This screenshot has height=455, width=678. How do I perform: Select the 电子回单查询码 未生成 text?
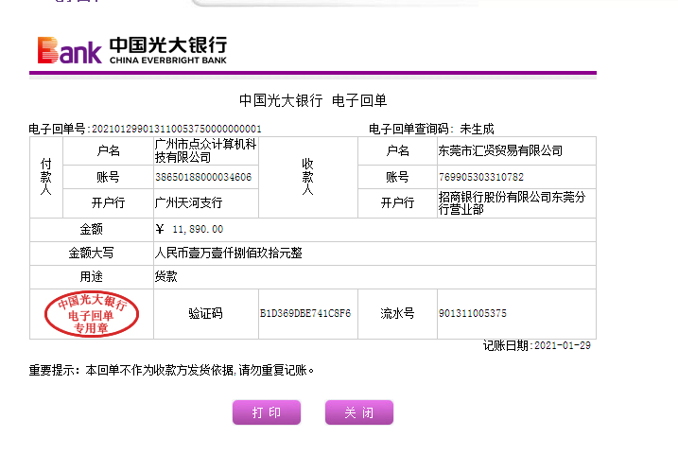coord(431,129)
